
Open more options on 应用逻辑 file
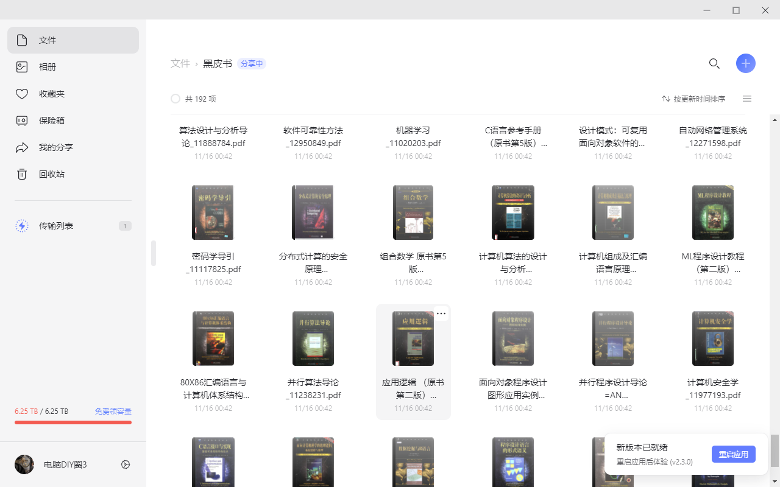coord(441,314)
